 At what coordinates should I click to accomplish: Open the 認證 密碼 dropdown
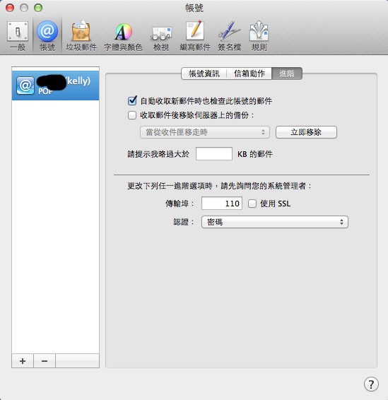point(275,222)
